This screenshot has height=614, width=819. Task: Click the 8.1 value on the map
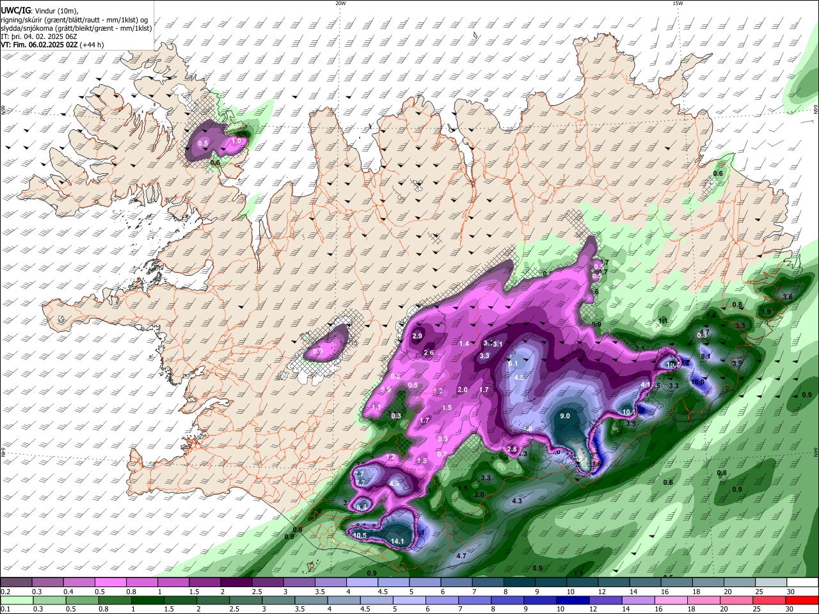706,356
